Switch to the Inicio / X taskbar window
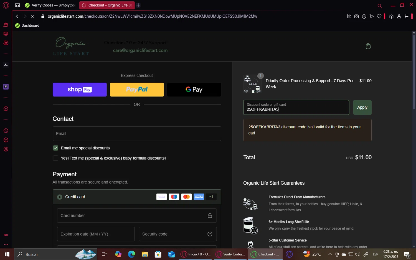 196,254
